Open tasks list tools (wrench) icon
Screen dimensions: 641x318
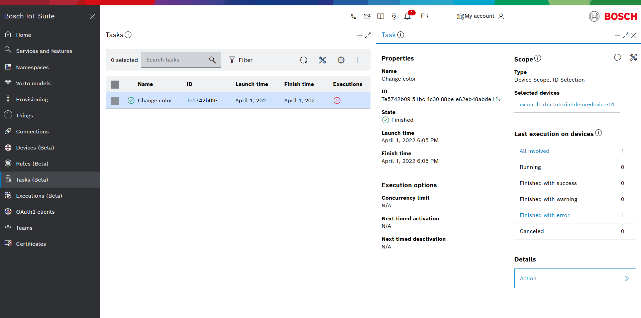[x=322, y=60]
